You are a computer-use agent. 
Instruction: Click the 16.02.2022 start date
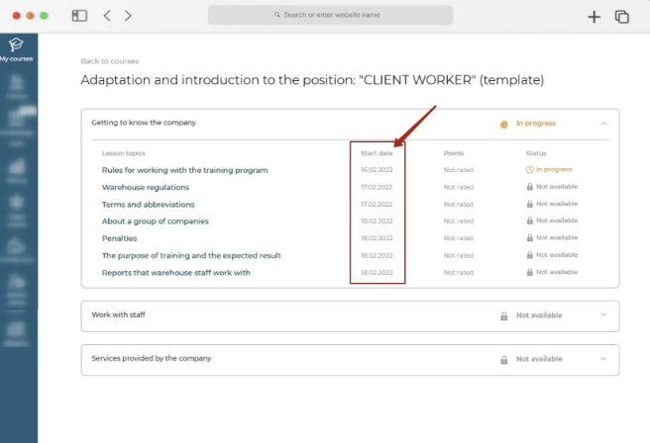click(x=377, y=170)
